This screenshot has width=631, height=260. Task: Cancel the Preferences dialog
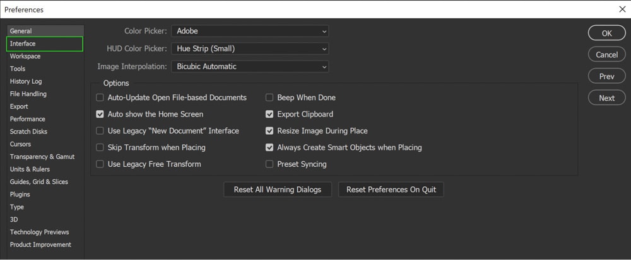[x=607, y=55]
